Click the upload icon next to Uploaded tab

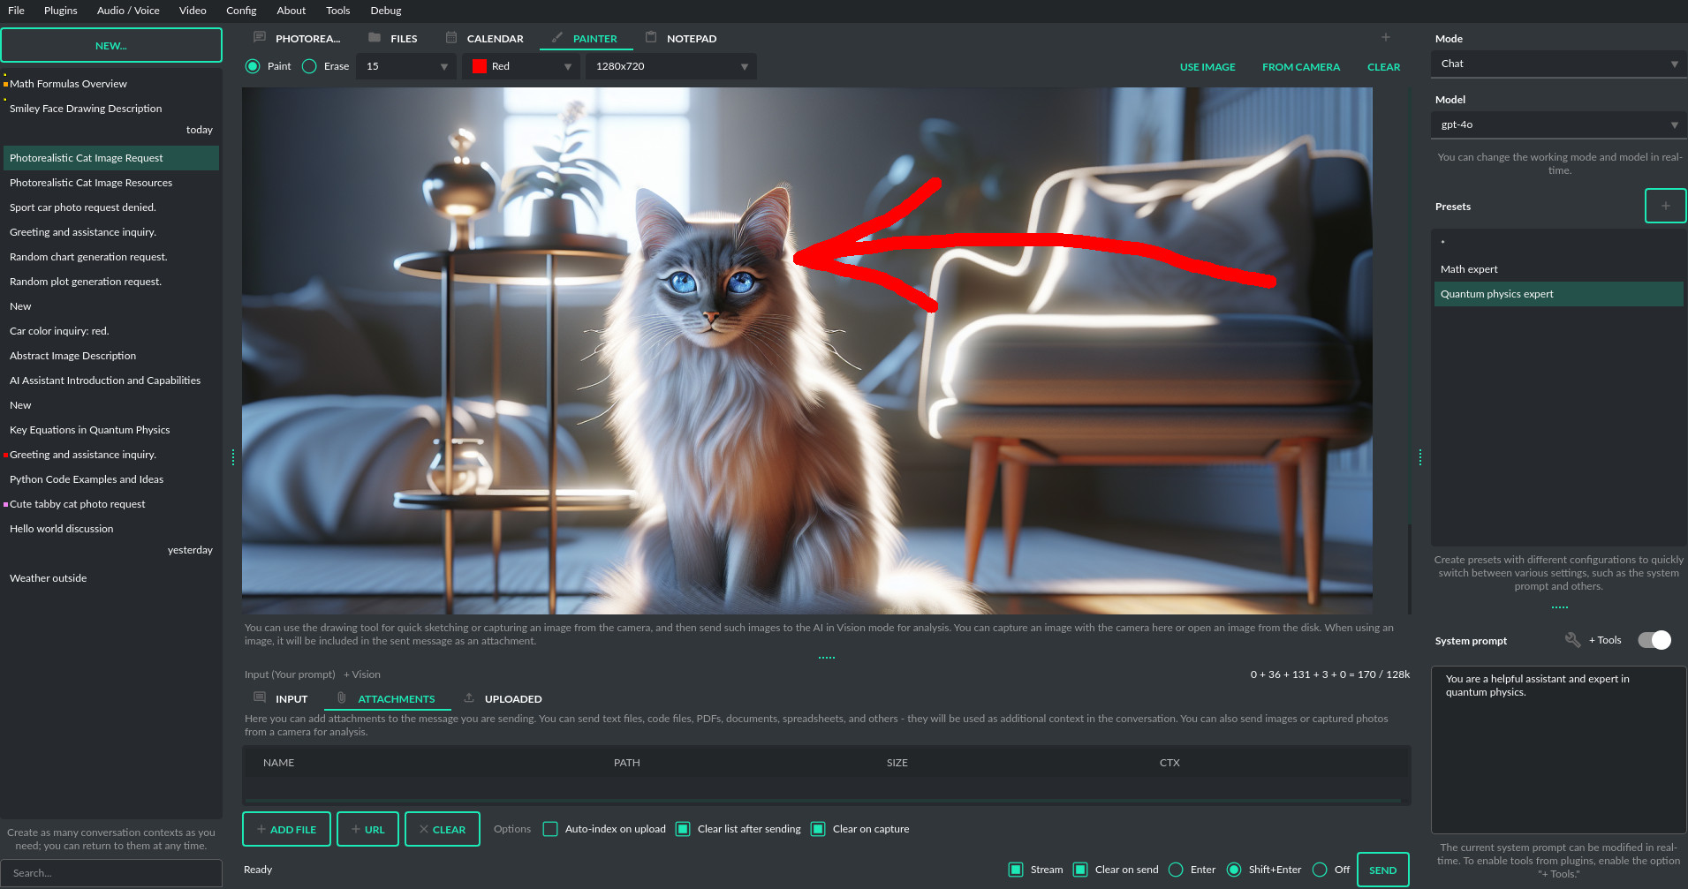(468, 697)
